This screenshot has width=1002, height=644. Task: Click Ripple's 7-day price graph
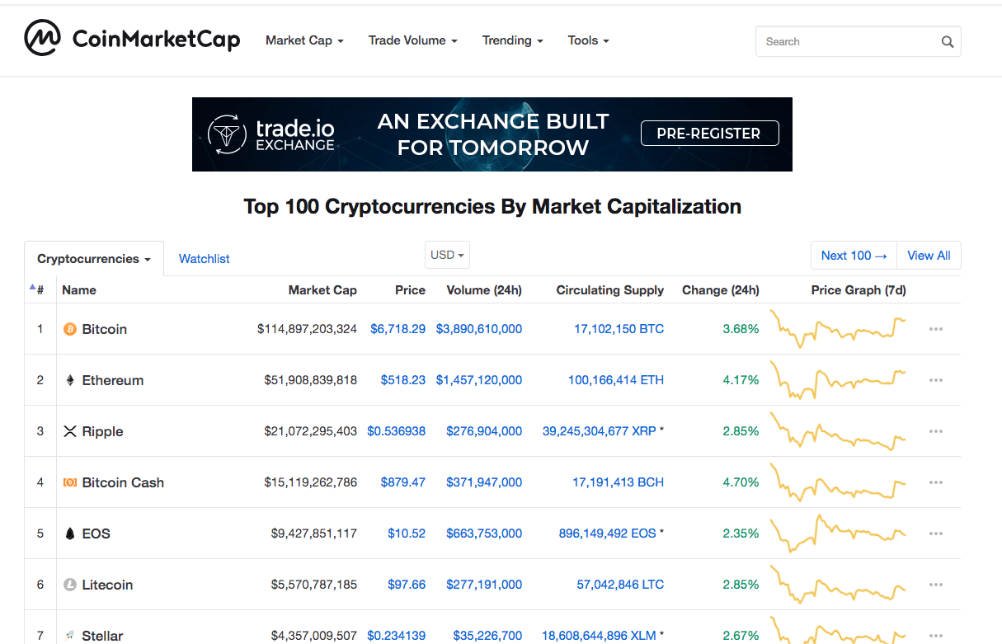pos(838,431)
